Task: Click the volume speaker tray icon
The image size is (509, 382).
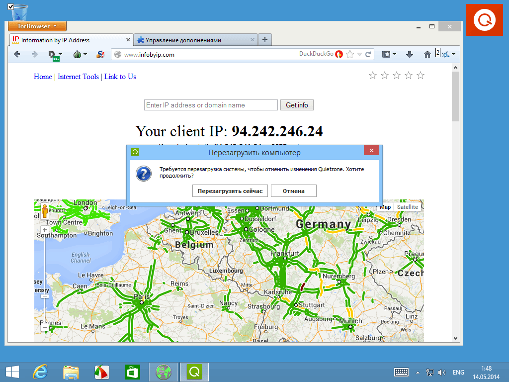Action: click(441, 373)
